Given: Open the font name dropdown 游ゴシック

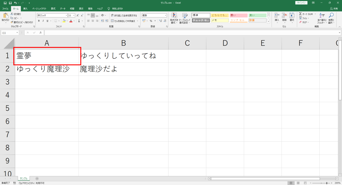Looking at the screenshot, I should pyautogui.click(x=66, y=15).
